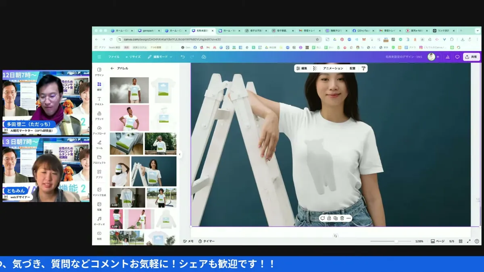
Task: Open the マジック生成 panel
Action: [99, 191]
